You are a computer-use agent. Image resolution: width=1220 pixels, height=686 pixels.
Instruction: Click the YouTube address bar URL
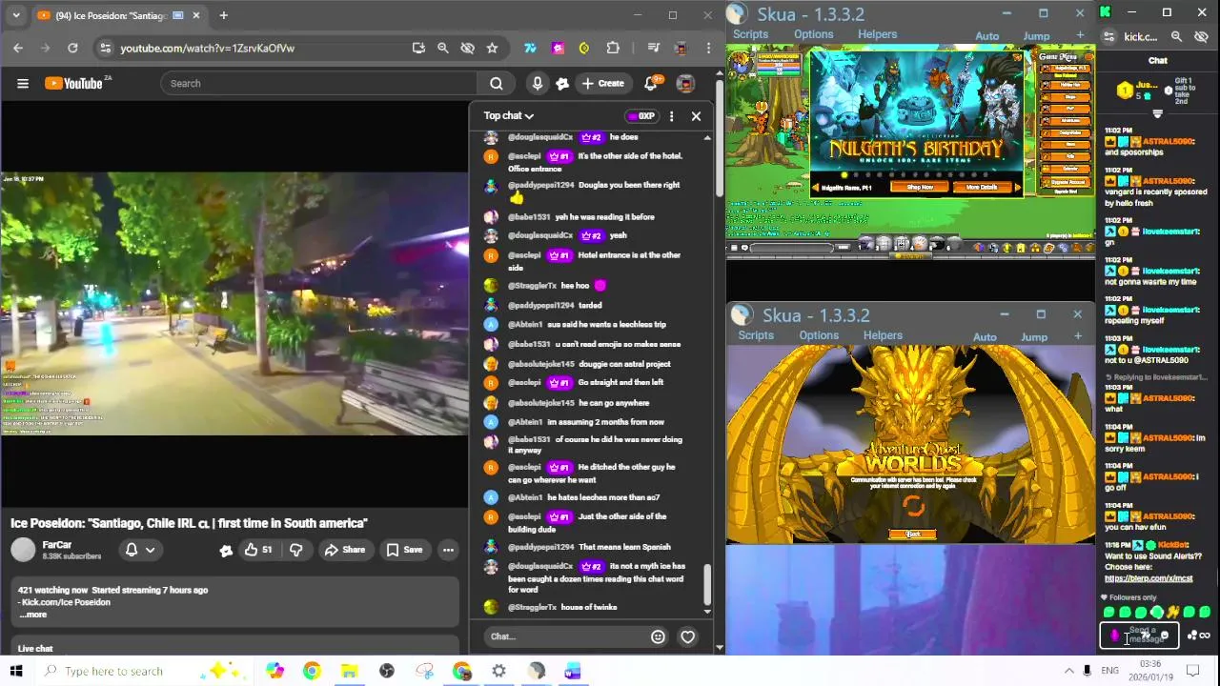pos(207,48)
